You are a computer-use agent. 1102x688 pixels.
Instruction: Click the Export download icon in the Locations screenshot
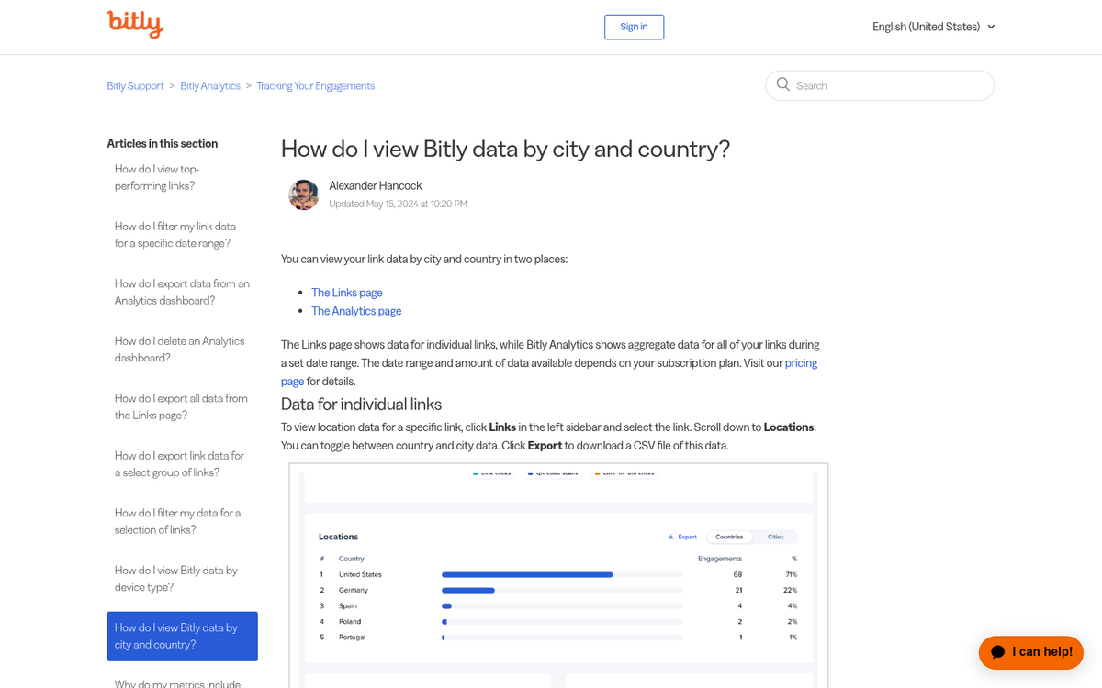coord(671,537)
